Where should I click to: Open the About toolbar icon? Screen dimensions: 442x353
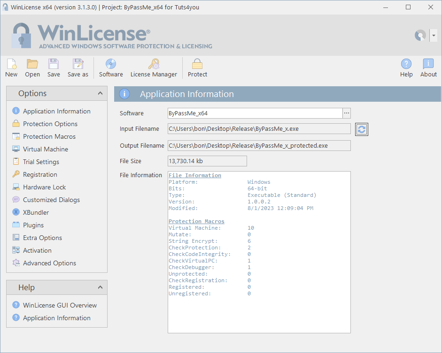428,68
